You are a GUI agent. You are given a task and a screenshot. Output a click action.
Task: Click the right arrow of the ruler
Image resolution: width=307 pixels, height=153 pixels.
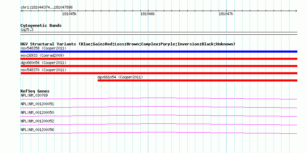tap(296, 11)
